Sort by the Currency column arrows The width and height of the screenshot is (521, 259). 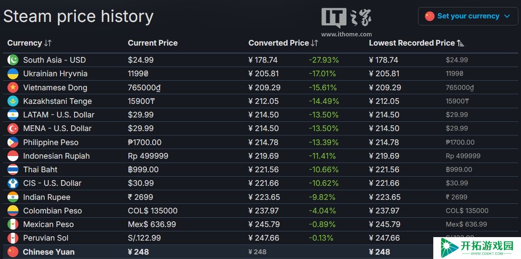pos(48,43)
